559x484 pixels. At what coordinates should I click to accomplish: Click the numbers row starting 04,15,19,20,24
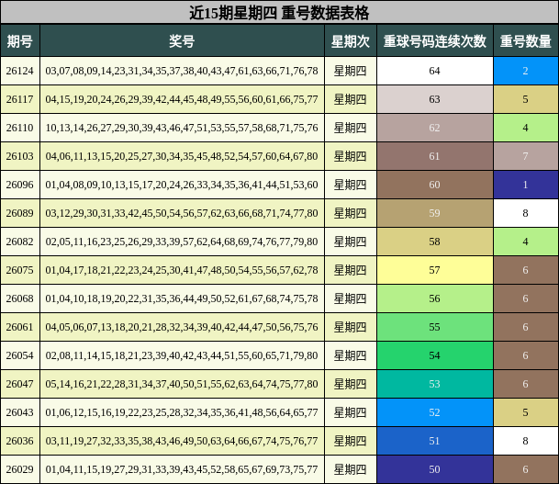(x=182, y=99)
